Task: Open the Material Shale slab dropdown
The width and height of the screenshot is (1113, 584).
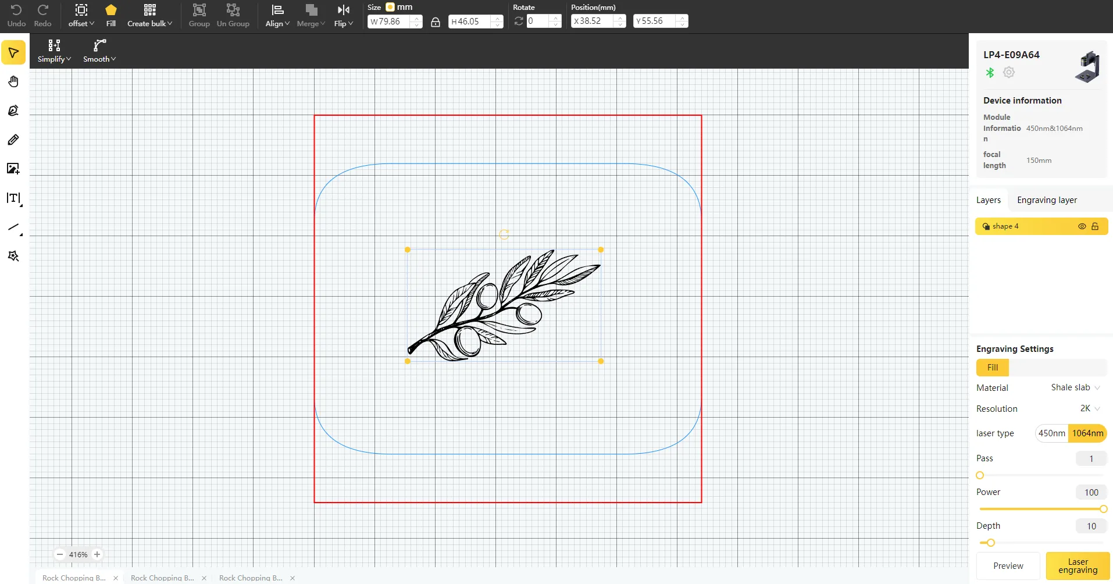Action: (x=1075, y=387)
